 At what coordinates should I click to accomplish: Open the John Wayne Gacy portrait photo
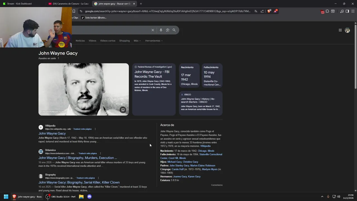click(x=84, y=89)
